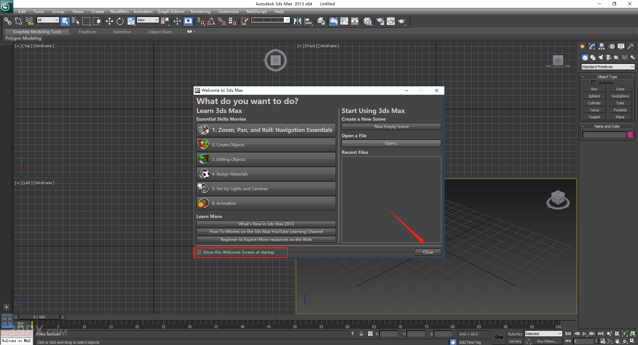
Task: Open the Graph Editors menu
Action: point(171,11)
